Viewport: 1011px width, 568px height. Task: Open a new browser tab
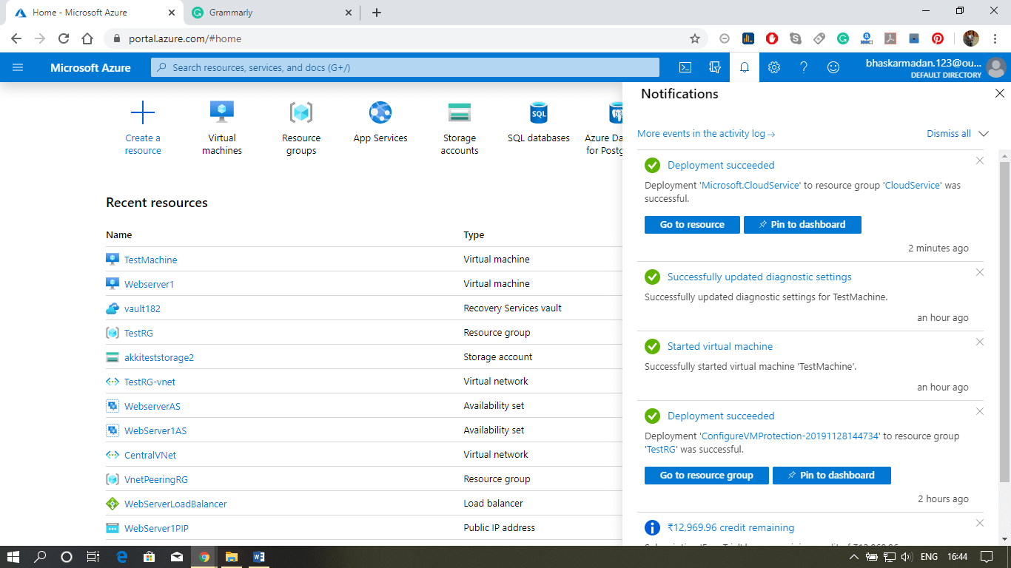point(377,13)
